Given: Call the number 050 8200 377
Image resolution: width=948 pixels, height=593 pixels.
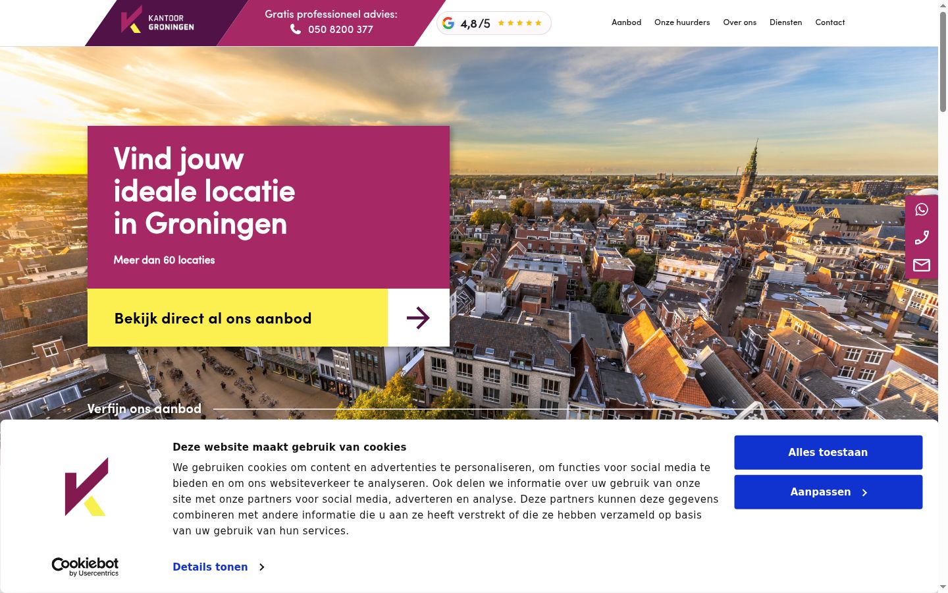Looking at the screenshot, I should pyautogui.click(x=340, y=30).
